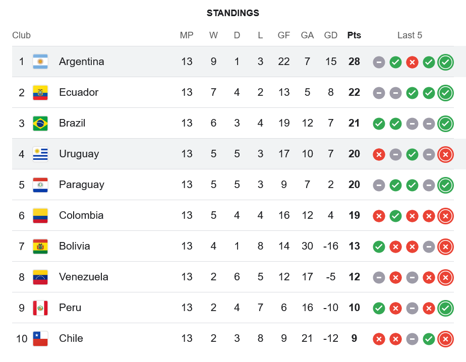466x362 pixels.
Task: Click Uruguay's latest loss result icon
Action: 445,155
